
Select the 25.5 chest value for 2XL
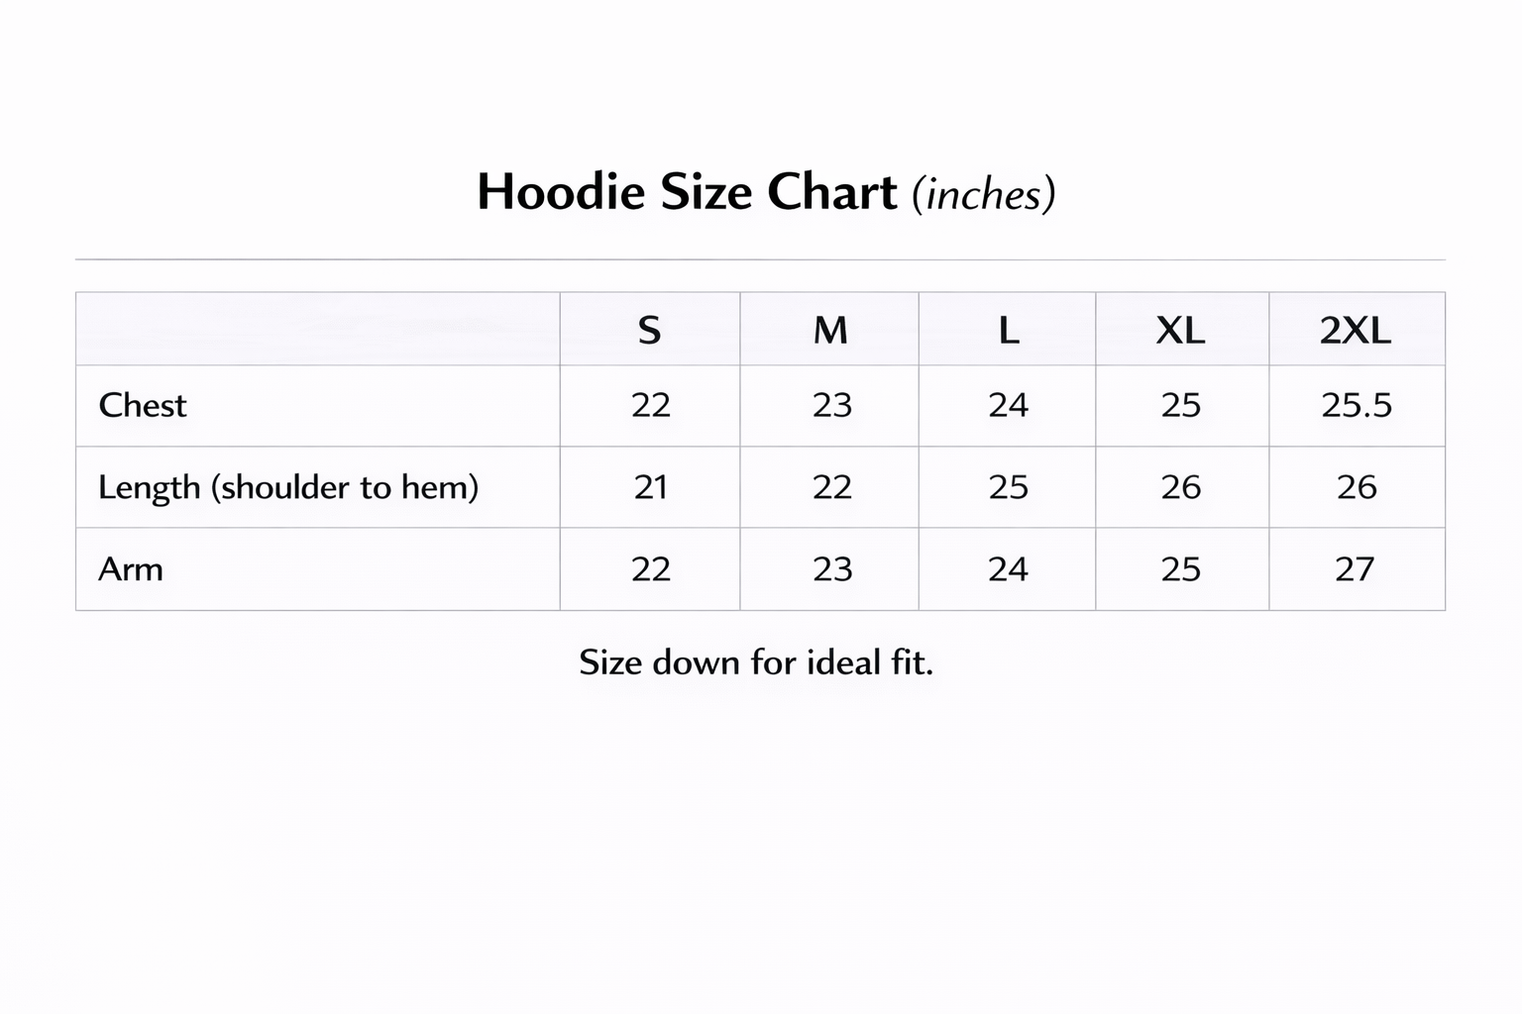pos(1357,405)
